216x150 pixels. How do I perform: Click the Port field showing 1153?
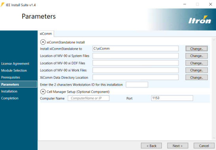pyautogui.click(x=172, y=98)
